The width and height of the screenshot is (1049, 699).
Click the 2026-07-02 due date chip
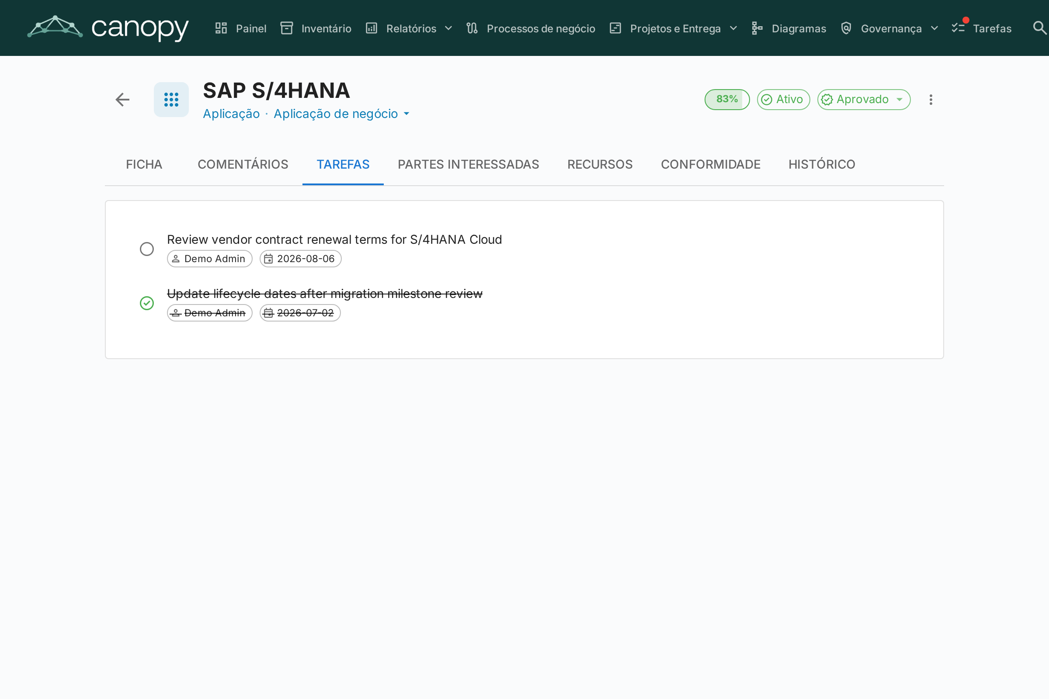[300, 313]
